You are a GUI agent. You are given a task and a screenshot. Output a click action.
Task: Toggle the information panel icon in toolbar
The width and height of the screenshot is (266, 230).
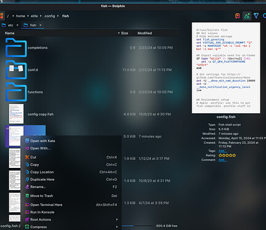coord(247,16)
